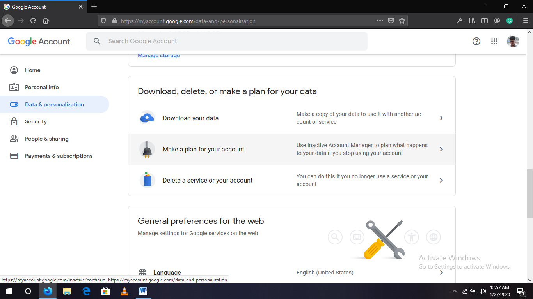Go to the Firefox home page icon
The width and height of the screenshot is (533, 299).
pyautogui.click(x=46, y=21)
